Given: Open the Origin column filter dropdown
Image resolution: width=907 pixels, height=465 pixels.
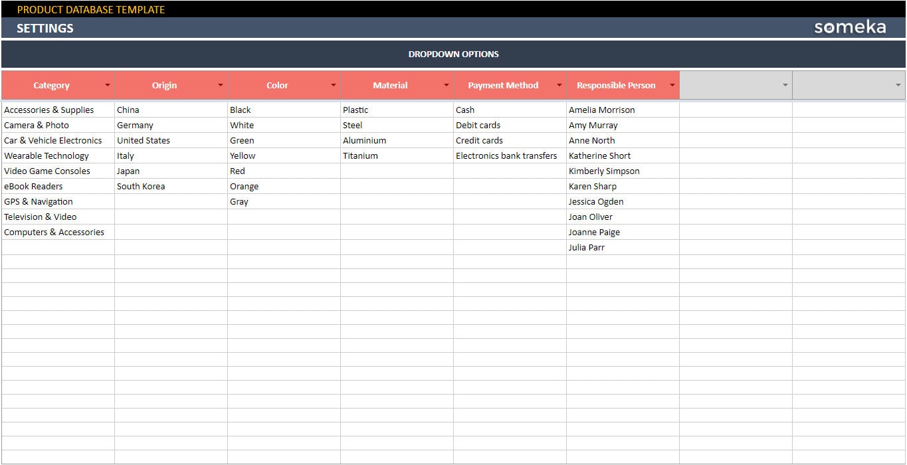Looking at the screenshot, I should pos(221,85).
